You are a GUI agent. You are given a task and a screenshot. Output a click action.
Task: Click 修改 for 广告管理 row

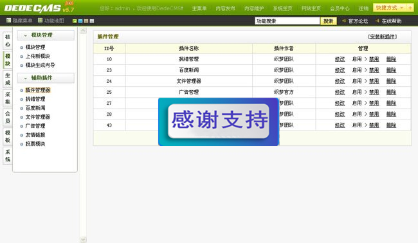click(x=340, y=92)
